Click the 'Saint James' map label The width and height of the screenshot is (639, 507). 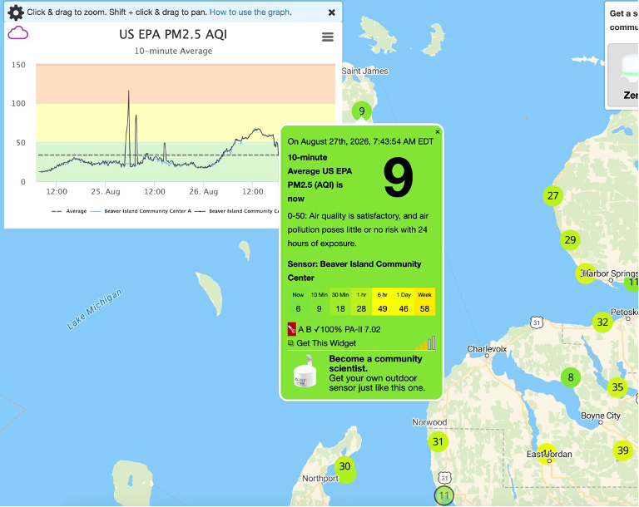(x=364, y=71)
